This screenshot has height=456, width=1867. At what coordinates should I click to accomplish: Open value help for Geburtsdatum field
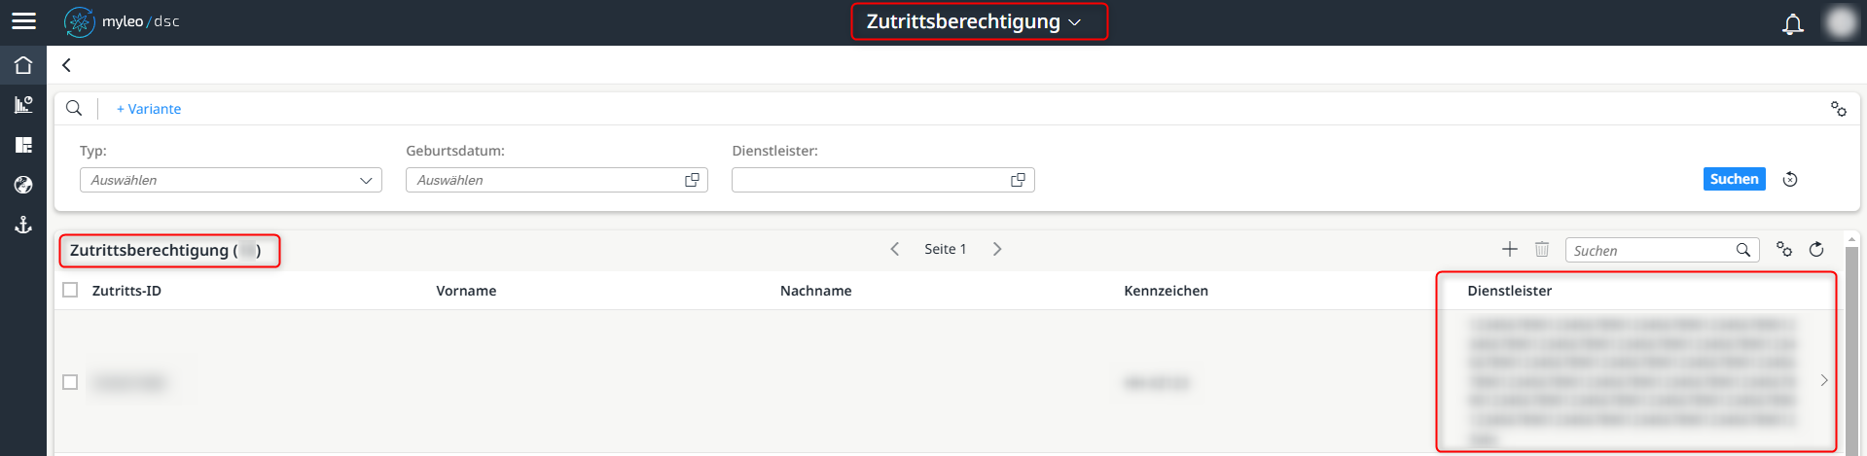click(692, 180)
